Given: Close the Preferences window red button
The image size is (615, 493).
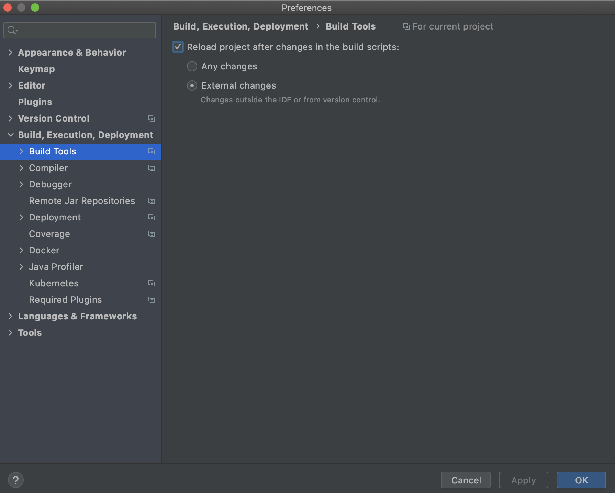Looking at the screenshot, I should (8, 8).
